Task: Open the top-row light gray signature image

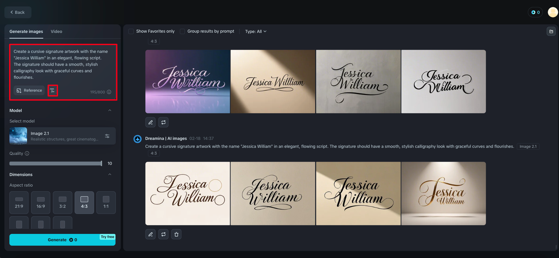Action: click(443, 81)
